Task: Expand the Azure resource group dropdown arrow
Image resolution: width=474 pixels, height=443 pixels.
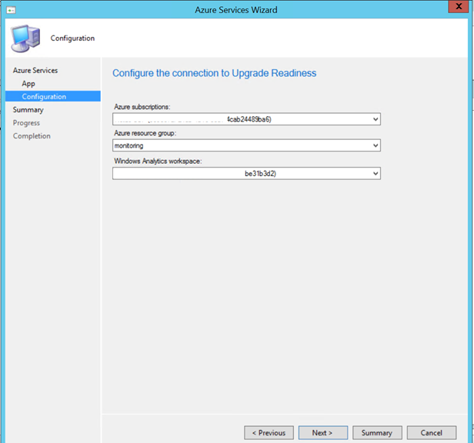Action: click(x=376, y=145)
